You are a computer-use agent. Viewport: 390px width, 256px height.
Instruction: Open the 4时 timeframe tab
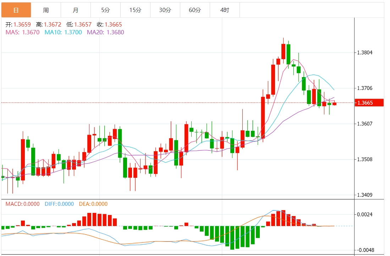[x=225, y=10]
